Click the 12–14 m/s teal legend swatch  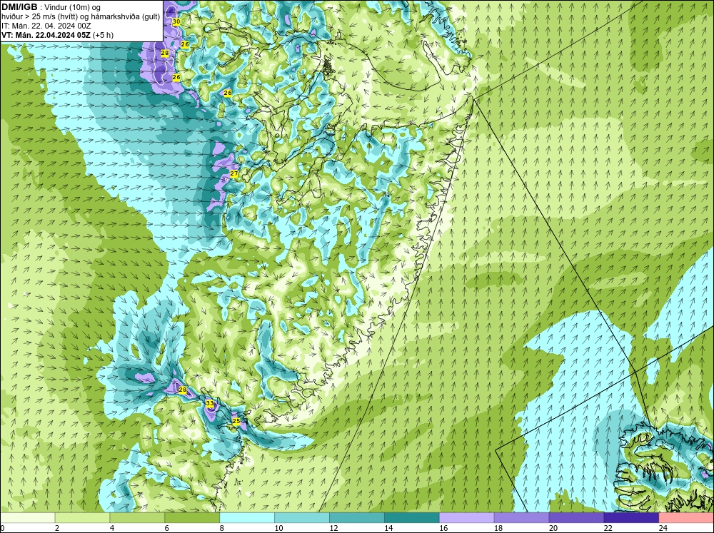(x=357, y=518)
